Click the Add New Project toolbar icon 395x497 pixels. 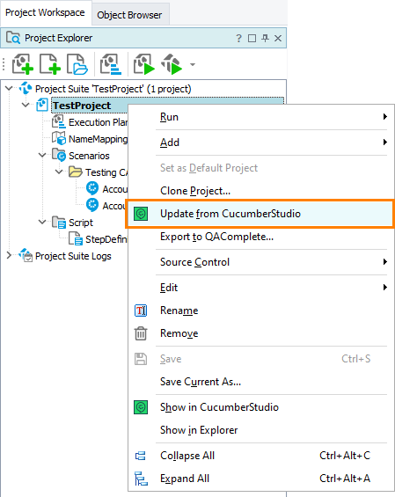tap(23, 64)
